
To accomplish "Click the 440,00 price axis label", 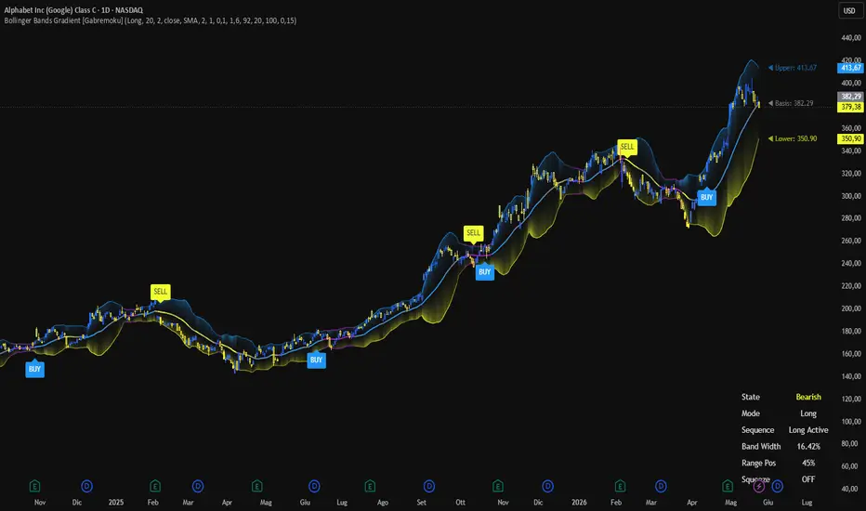I will pos(851,37).
